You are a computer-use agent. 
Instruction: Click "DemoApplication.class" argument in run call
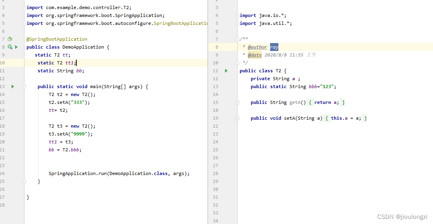tap(139, 173)
